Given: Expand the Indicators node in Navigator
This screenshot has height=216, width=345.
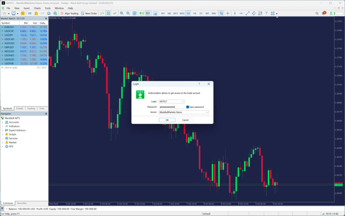Looking at the screenshot, I should (2, 126).
